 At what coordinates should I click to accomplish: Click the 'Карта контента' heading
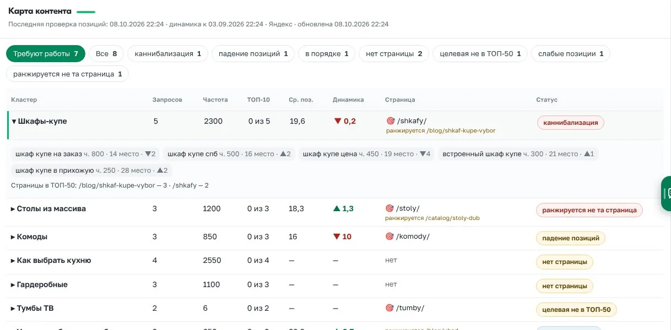tap(40, 11)
